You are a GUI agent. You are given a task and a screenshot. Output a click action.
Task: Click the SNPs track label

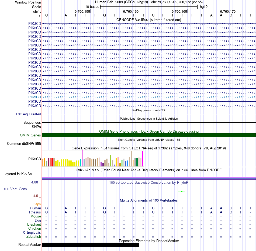36,127
